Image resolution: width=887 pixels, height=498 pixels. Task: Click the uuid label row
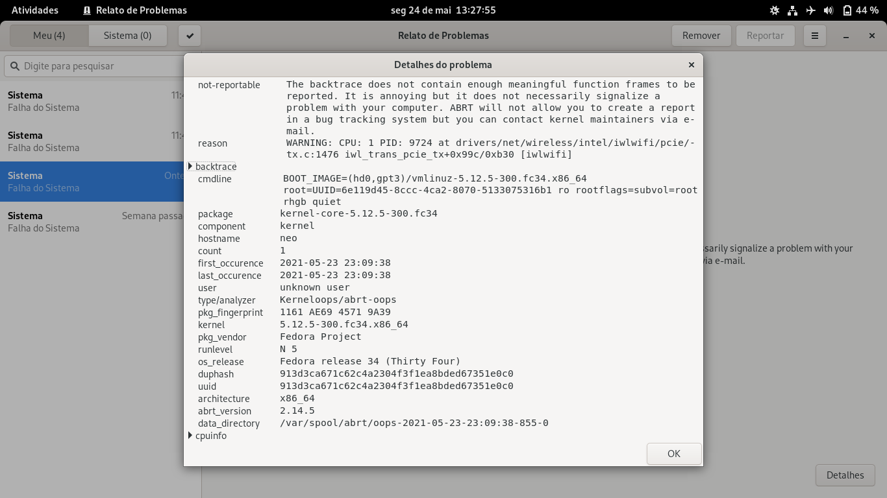coord(206,386)
